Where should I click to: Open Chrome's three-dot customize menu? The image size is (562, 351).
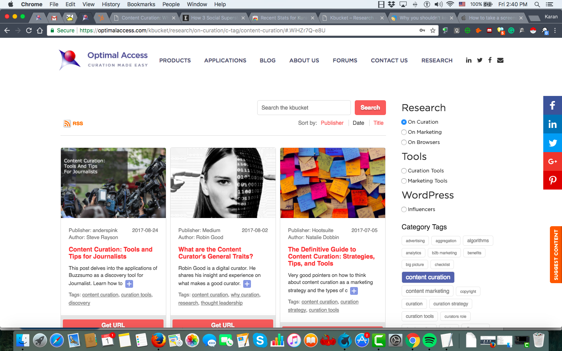(x=555, y=30)
